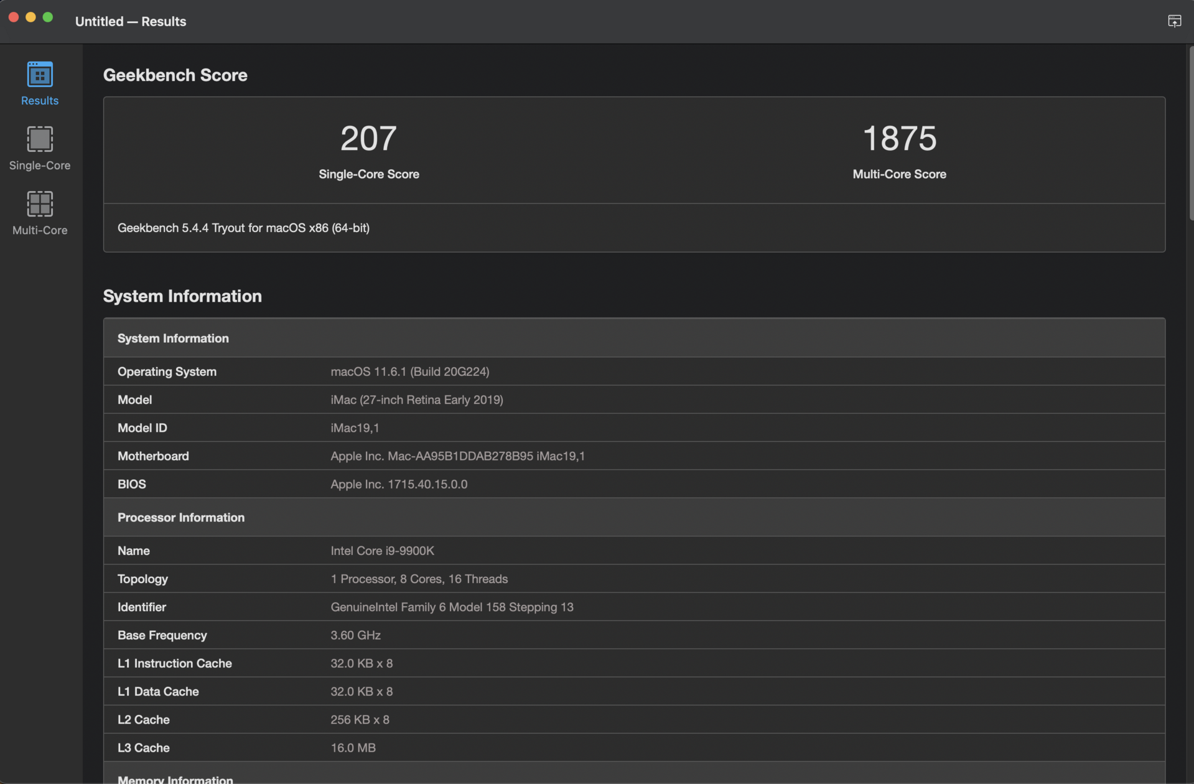
Task: Select 1 Processor, 8 Cores, 16 Threads
Action: coord(419,579)
